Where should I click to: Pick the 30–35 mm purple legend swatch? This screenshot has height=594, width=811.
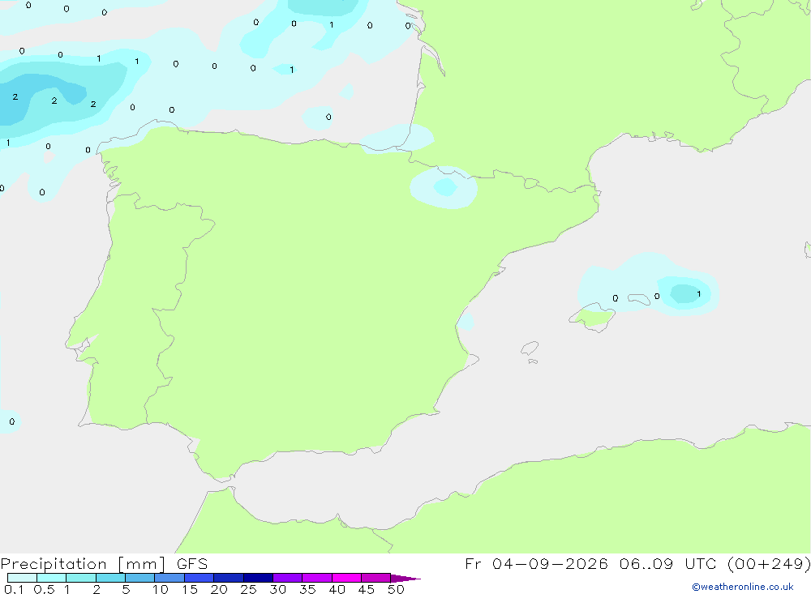288,578
